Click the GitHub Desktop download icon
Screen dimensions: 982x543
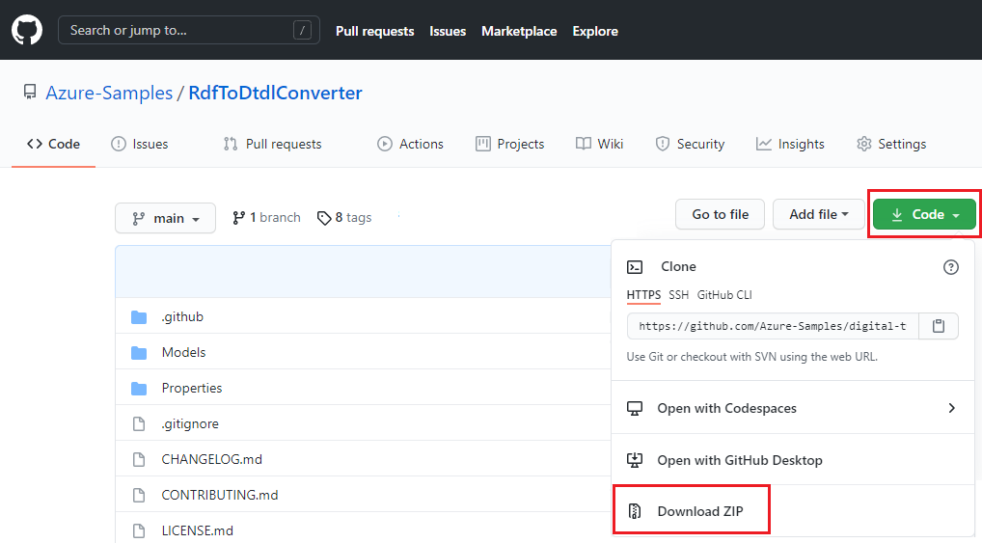pyautogui.click(x=635, y=460)
